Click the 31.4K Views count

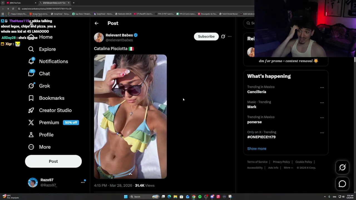(145, 186)
